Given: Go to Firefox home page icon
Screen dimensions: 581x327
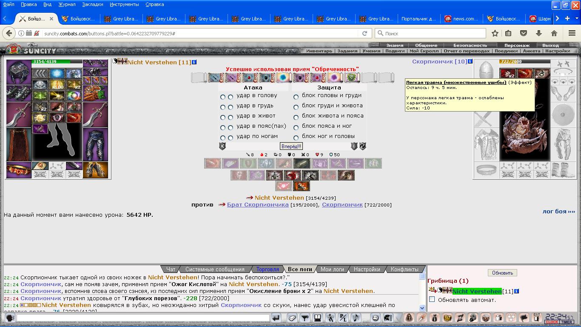Looking at the screenshot, I should coord(554,33).
